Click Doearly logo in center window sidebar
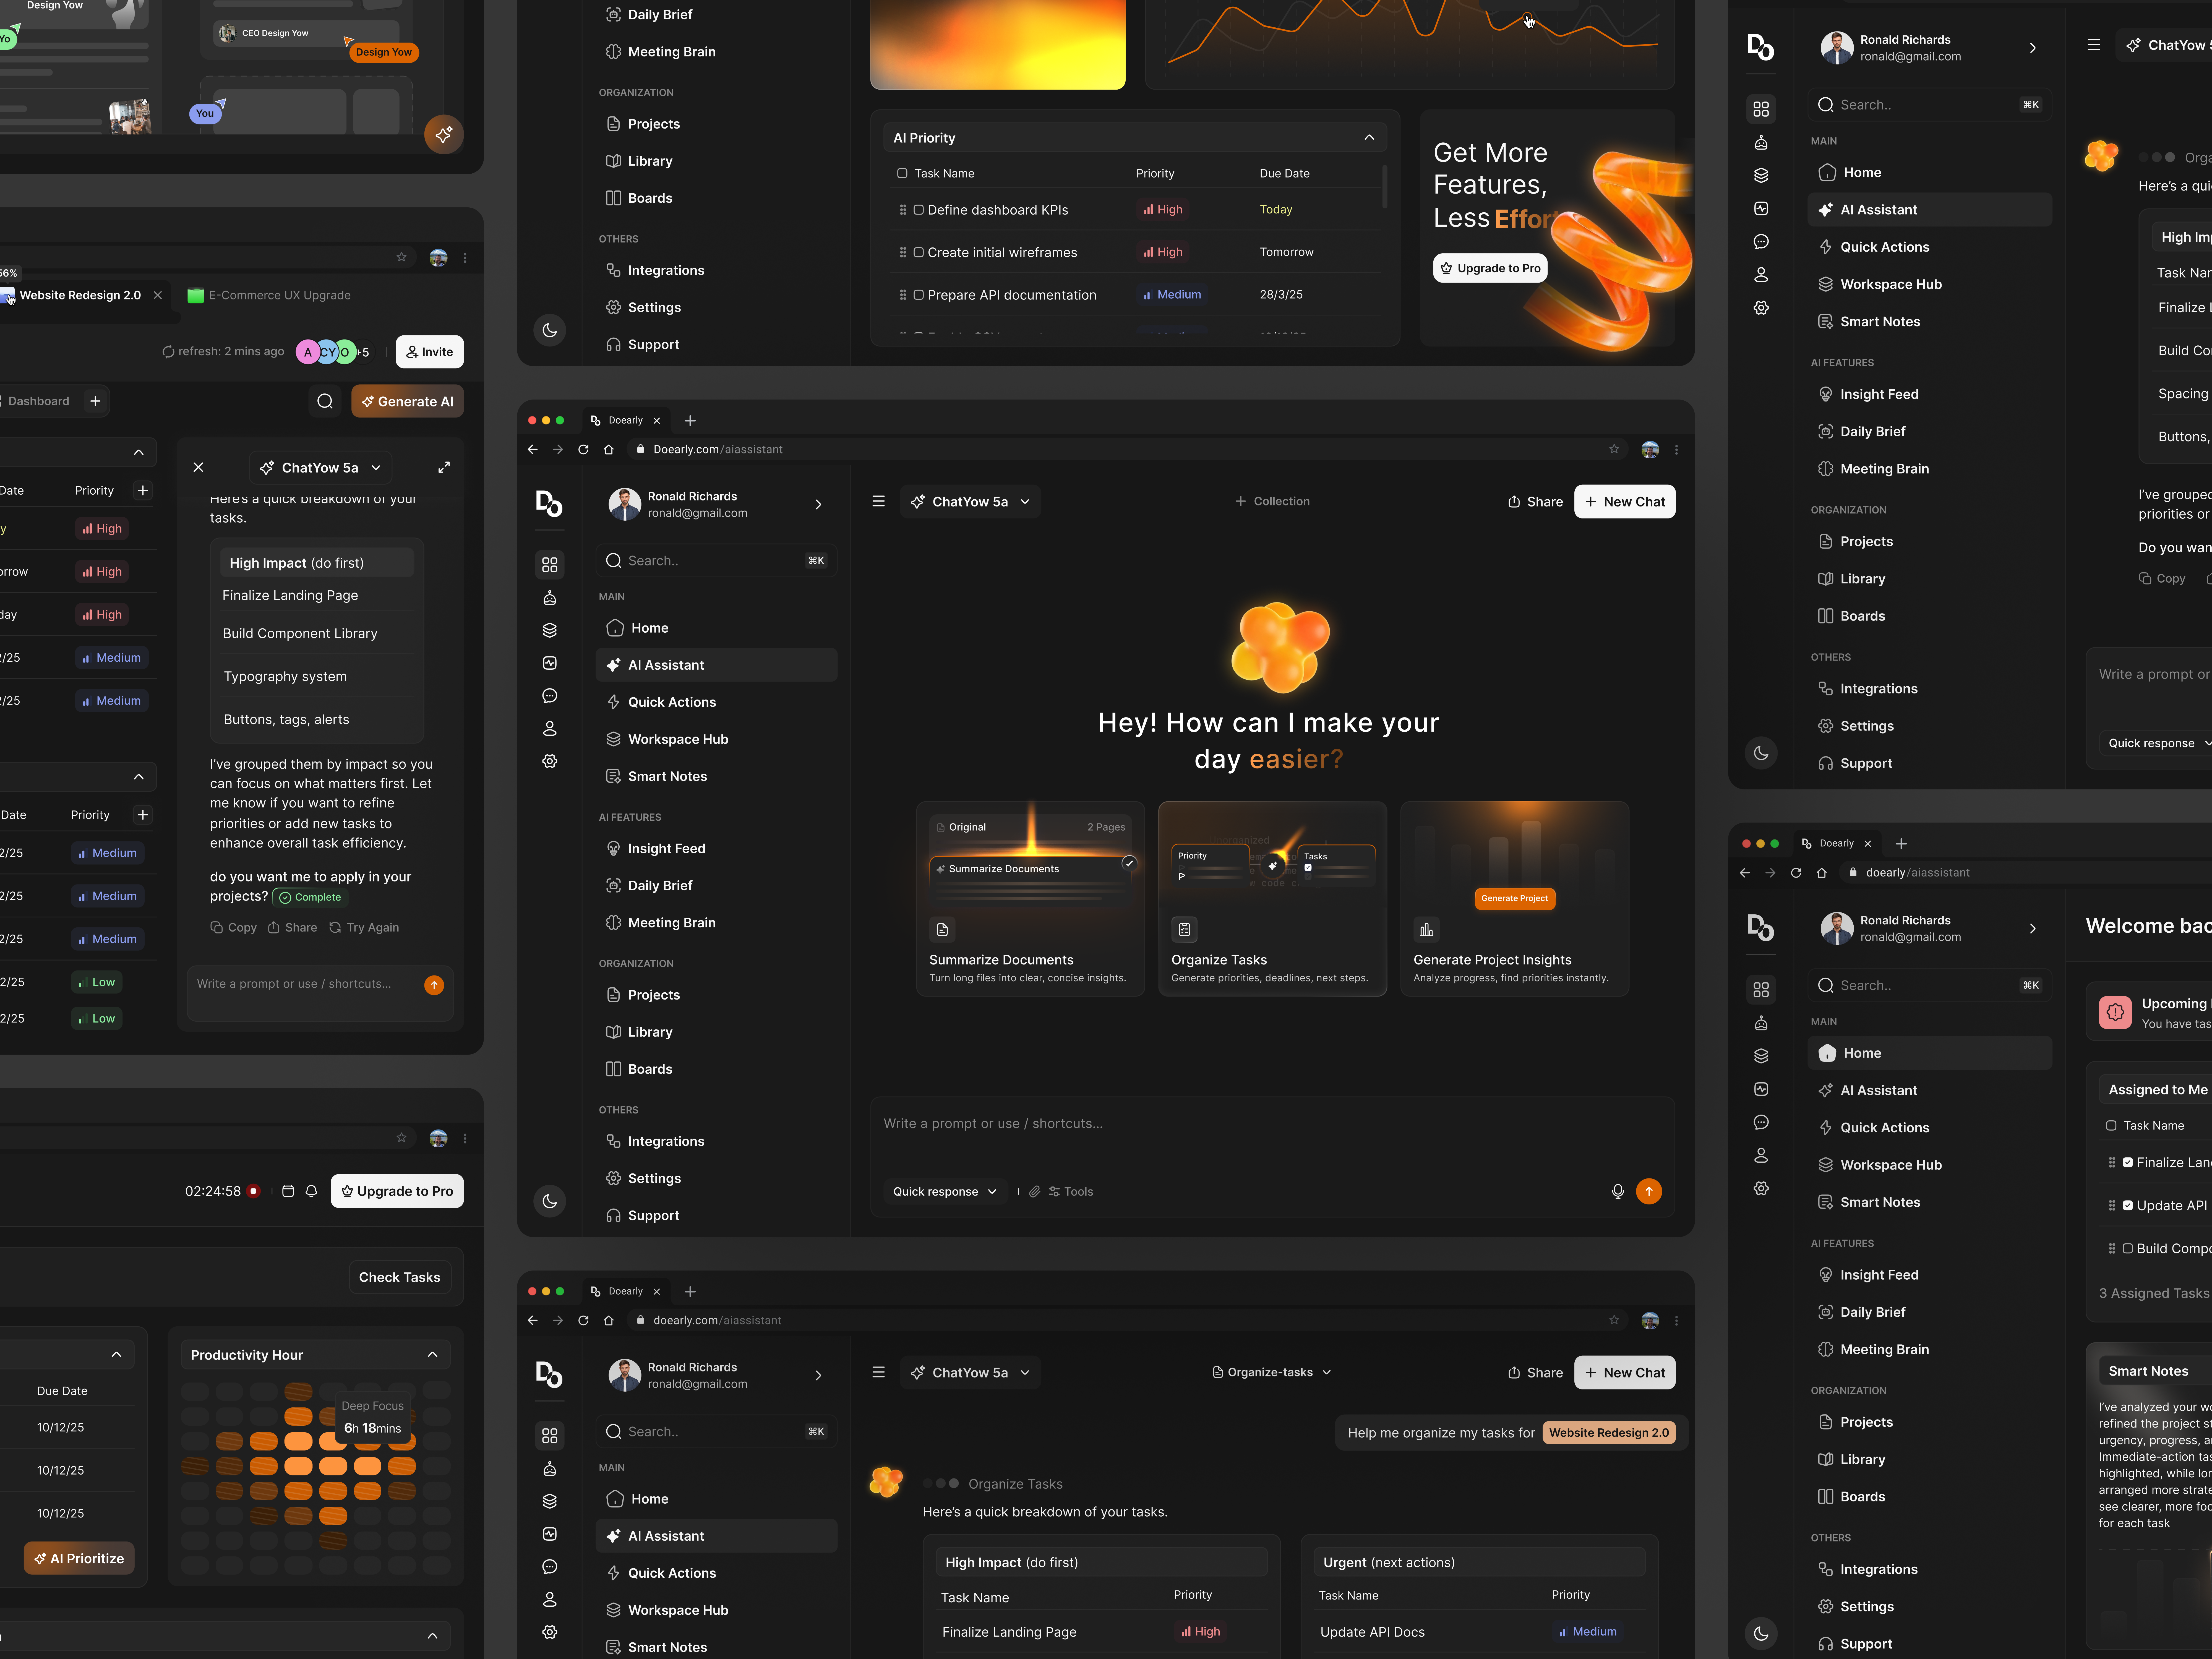 click(549, 503)
